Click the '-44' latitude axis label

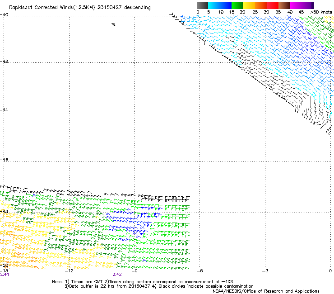click(4, 110)
